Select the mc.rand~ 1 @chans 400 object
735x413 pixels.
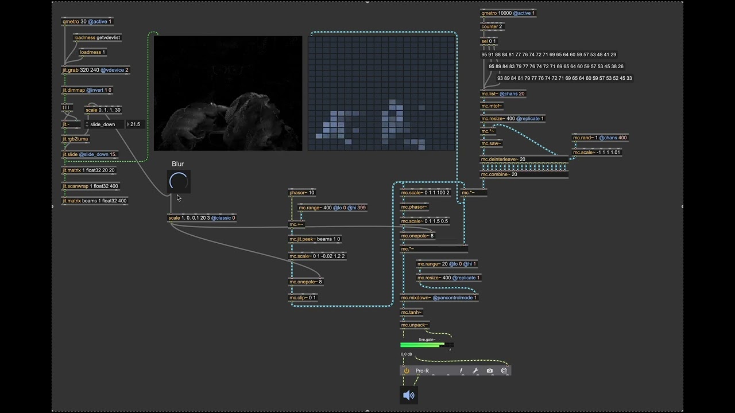coord(600,138)
